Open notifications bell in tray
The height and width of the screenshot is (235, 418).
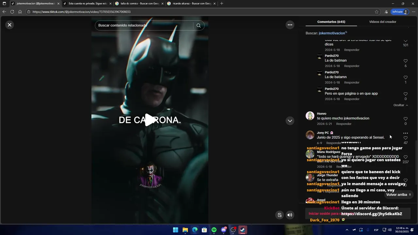412,230
